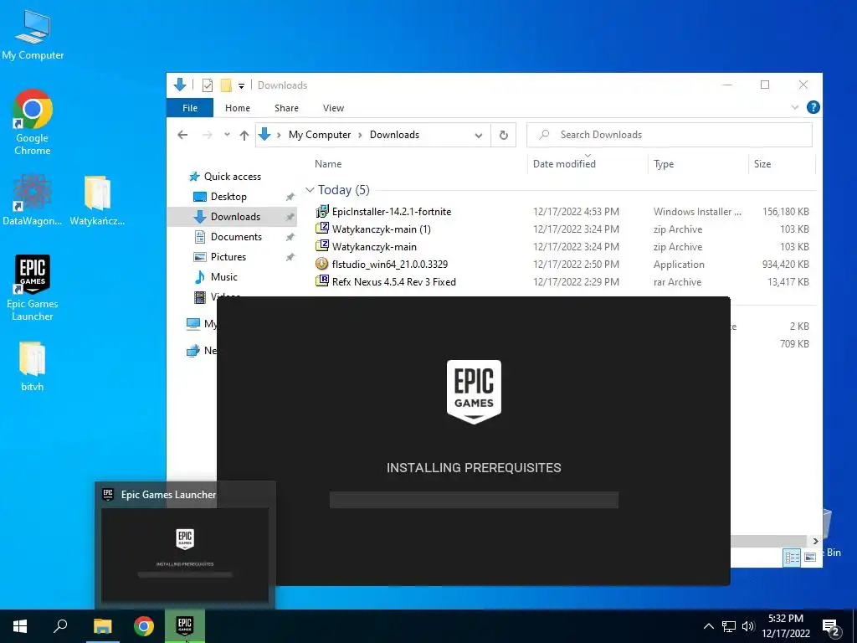Open Music in navigation pane
Screen dimensions: 857x643
223,276
